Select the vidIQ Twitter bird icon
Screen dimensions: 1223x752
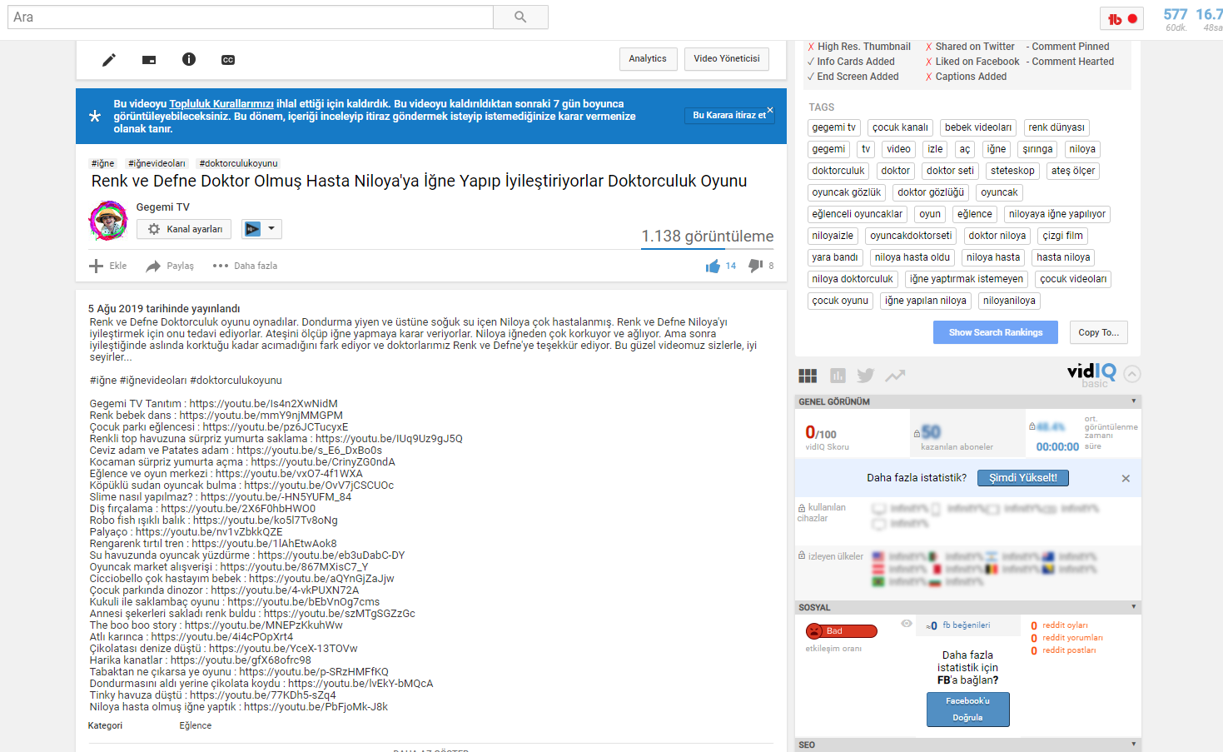[x=866, y=376]
